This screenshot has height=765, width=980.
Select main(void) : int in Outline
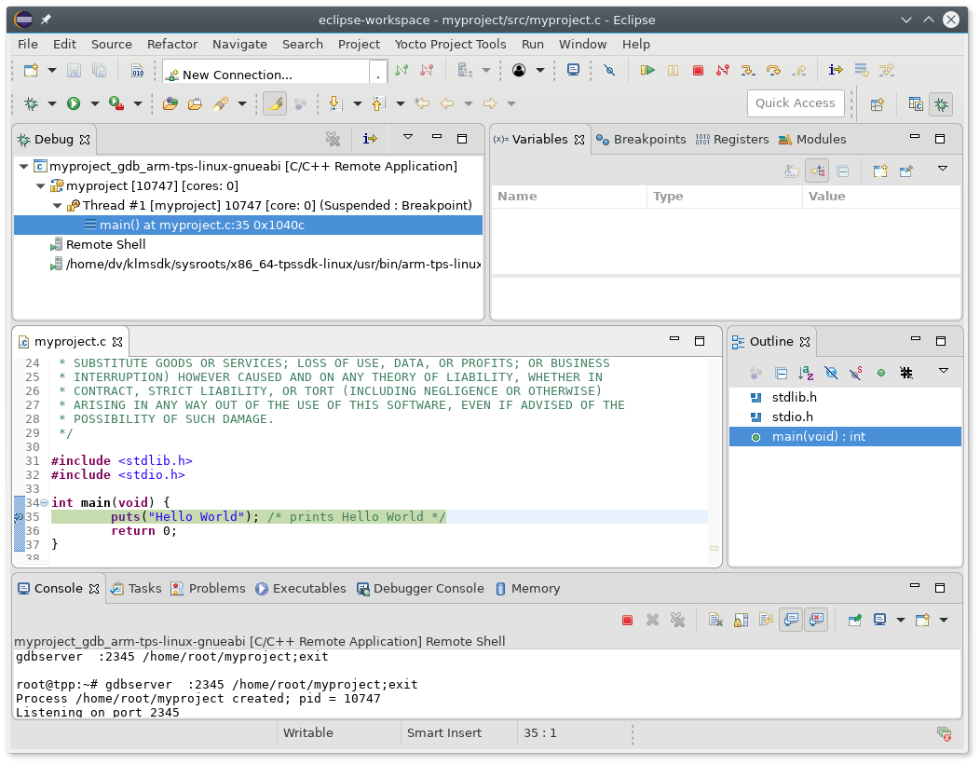pyautogui.click(x=818, y=436)
